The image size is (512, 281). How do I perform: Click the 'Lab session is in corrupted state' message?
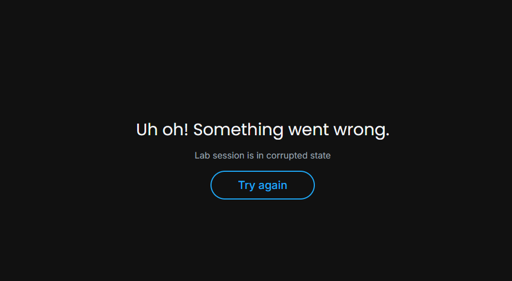(263, 156)
